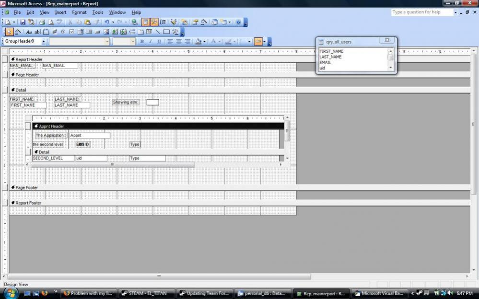Open the Tools menu

[x=98, y=12]
